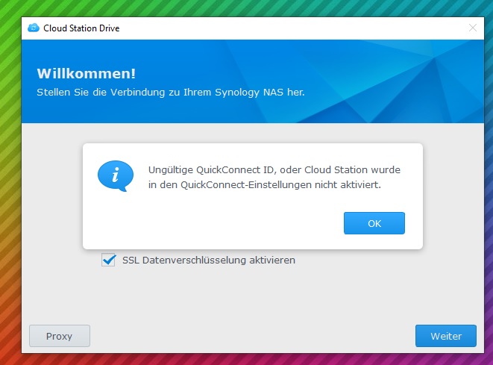Click OK in the QuickConnect error dialog

[x=374, y=223]
